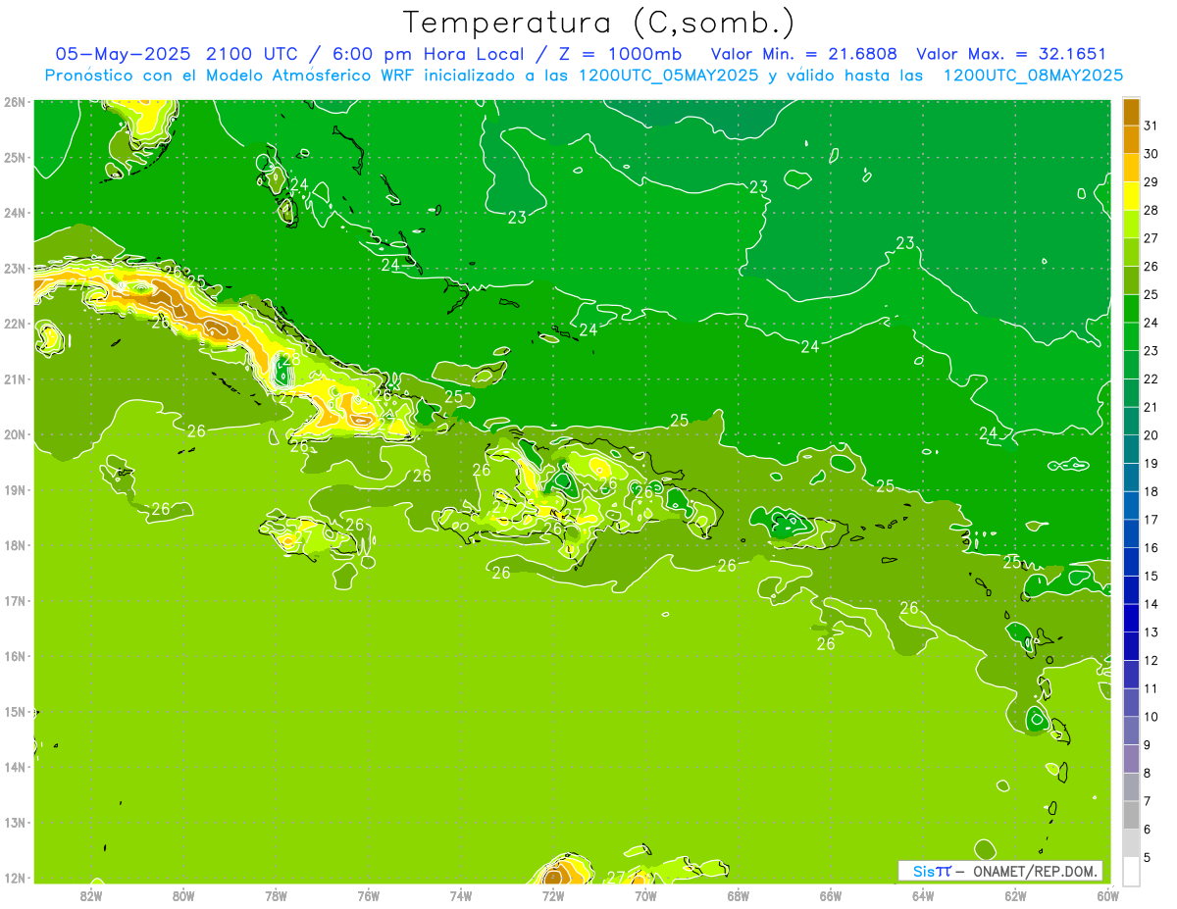1177x909 pixels.
Task: Click the '76W' longitude axis label
Action: pyautogui.click(x=368, y=895)
